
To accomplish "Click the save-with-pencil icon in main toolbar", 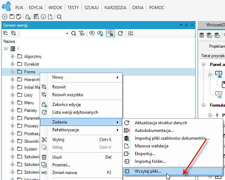I will coord(19,17).
